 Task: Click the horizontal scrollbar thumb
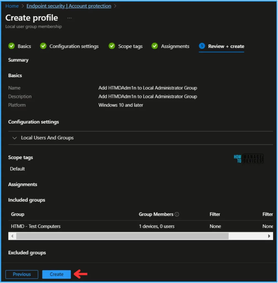pyautogui.click(x=122, y=236)
